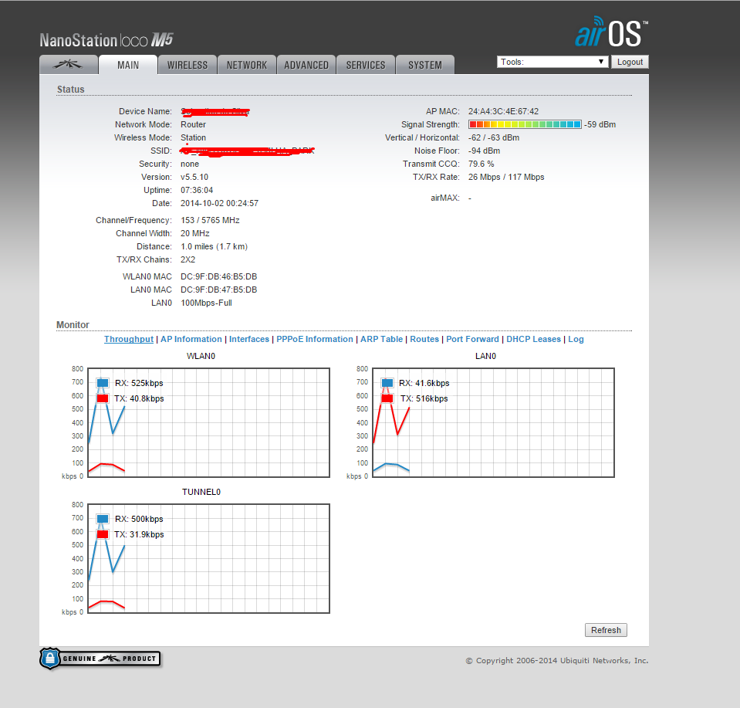Screen dimensions: 740x708
Task: Open PPPoE Information link
Action: click(x=315, y=339)
